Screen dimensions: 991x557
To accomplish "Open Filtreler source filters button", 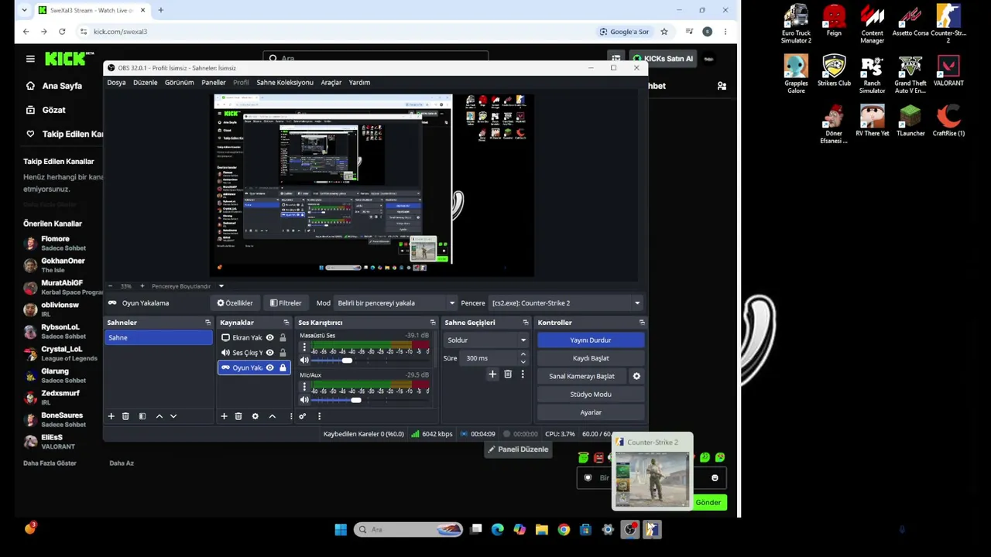I will (286, 303).
